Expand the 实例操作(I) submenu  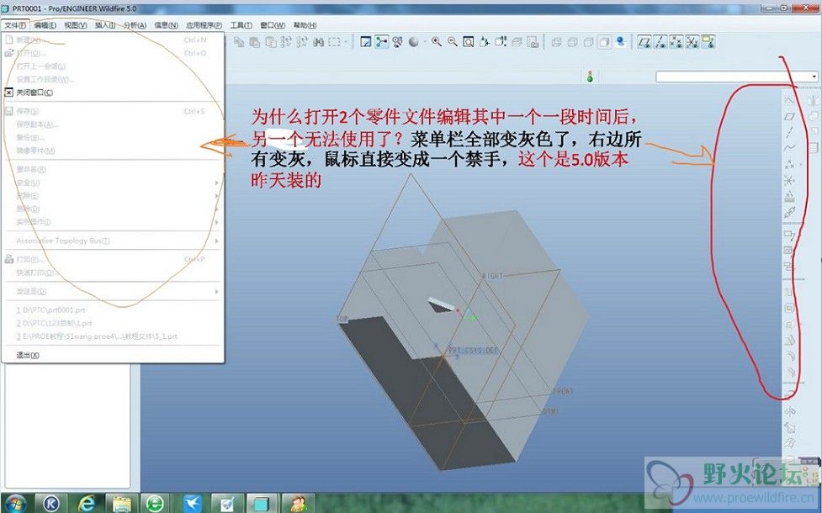pyautogui.click(x=113, y=222)
